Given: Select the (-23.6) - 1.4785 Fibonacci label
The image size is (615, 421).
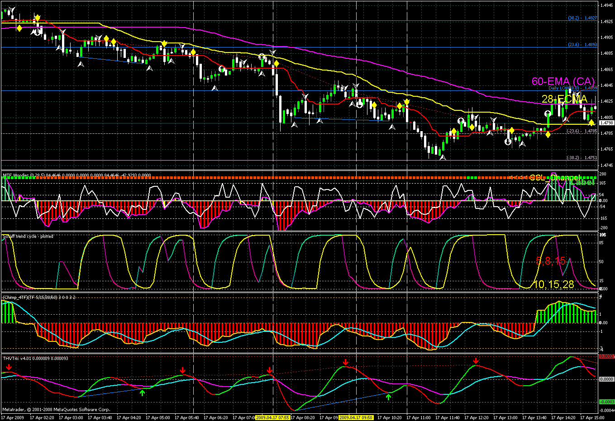Looking at the screenshot, I should click(582, 131).
